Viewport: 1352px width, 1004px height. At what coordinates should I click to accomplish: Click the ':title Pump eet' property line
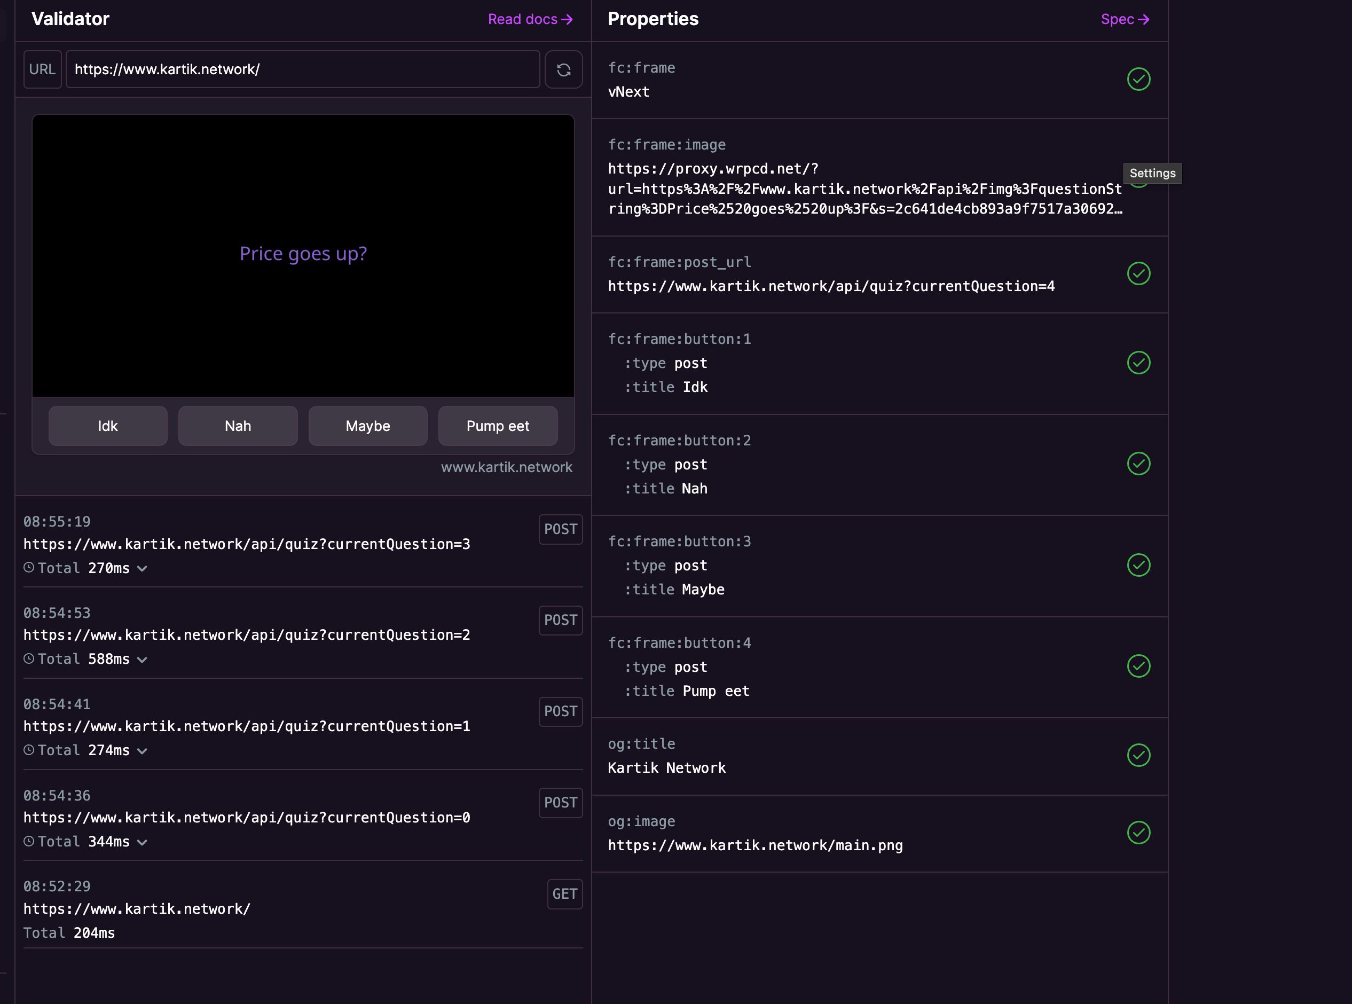coord(687,691)
